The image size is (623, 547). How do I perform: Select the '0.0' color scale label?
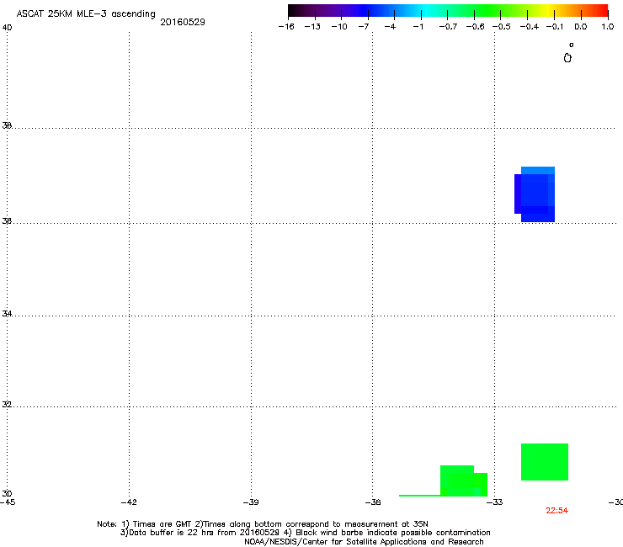[x=581, y=27]
